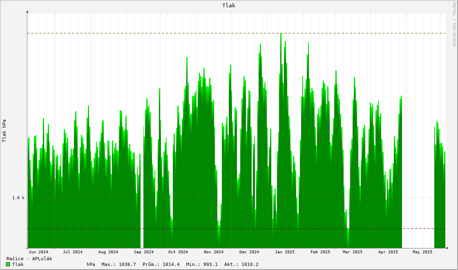This screenshot has width=458, height=270.
Task: Click the 'Min.: 993.1' value
Action: pyautogui.click(x=202, y=264)
